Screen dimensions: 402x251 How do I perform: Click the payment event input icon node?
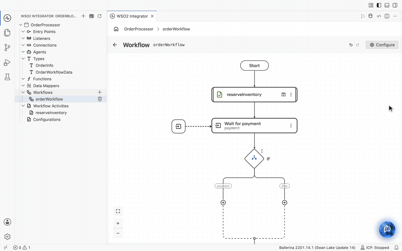tap(179, 127)
